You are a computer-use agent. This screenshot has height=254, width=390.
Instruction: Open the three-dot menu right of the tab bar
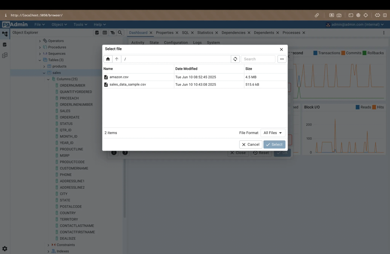click(x=384, y=33)
